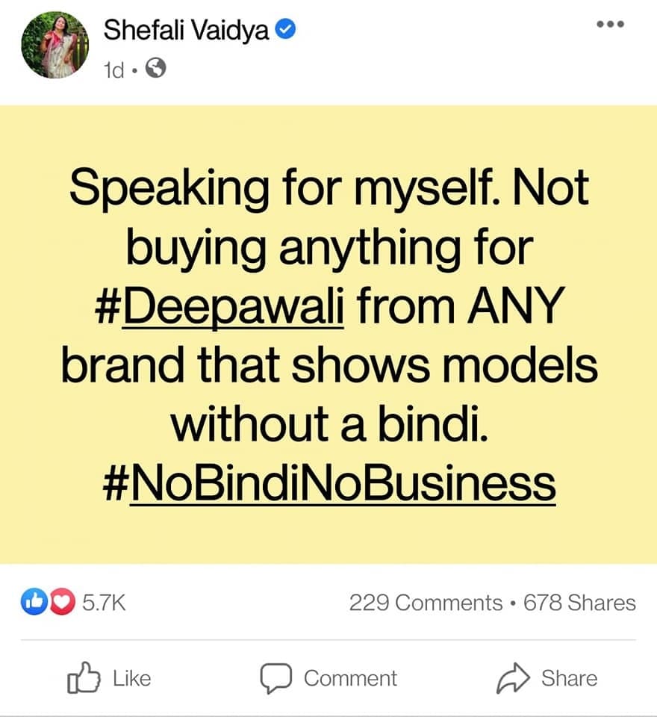
Task: Tap the arrow Share icon
Action: [x=512, y=678]
